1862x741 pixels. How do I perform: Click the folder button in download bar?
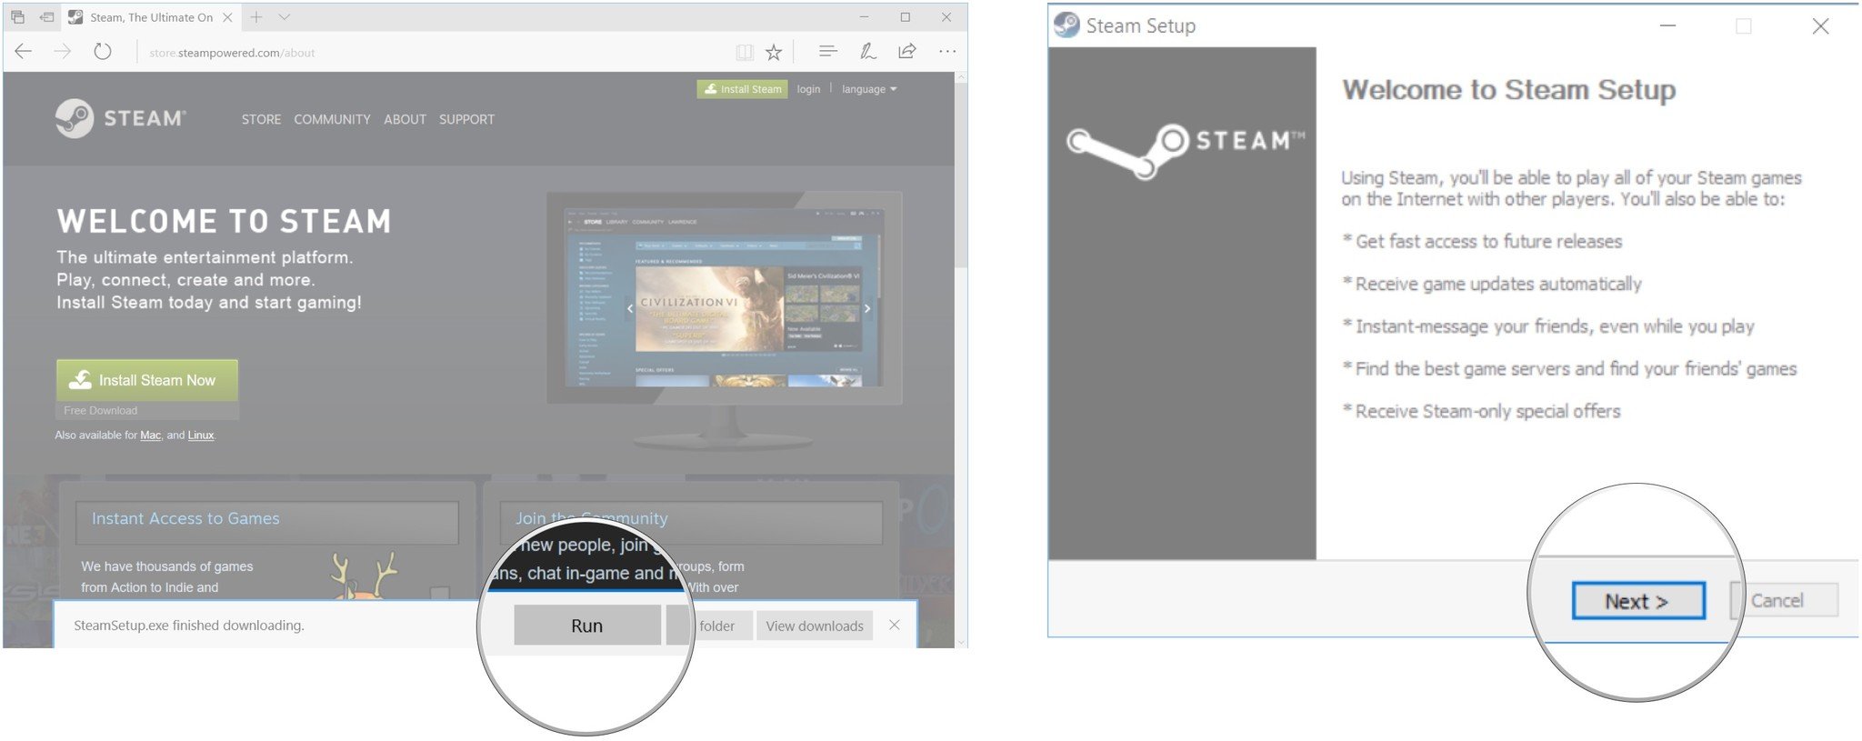[x=710, y=626]
